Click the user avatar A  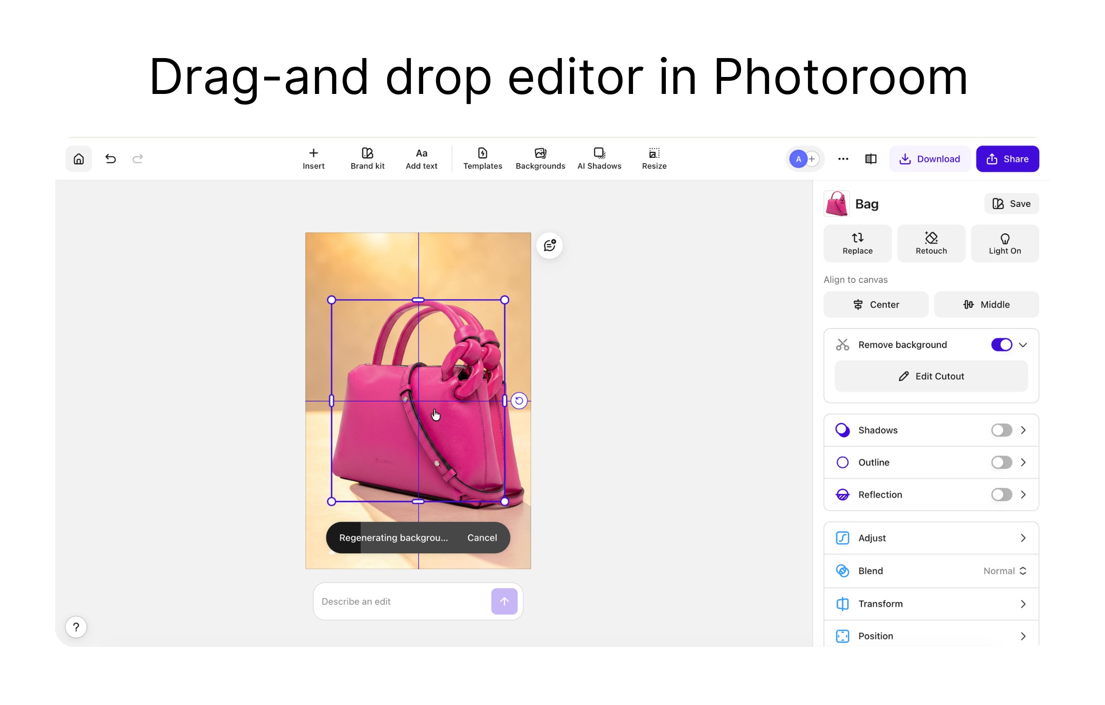798,159
